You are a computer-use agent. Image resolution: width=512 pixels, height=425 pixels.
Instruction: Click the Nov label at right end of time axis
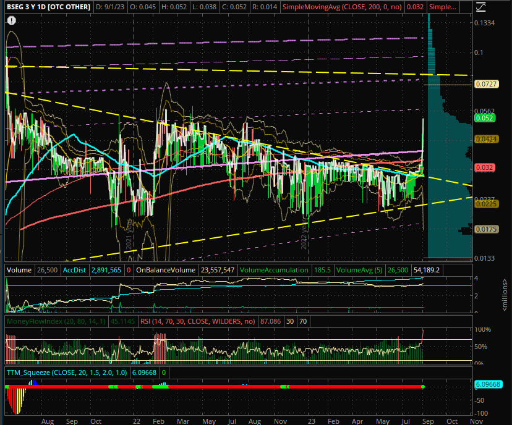(476, 421)
